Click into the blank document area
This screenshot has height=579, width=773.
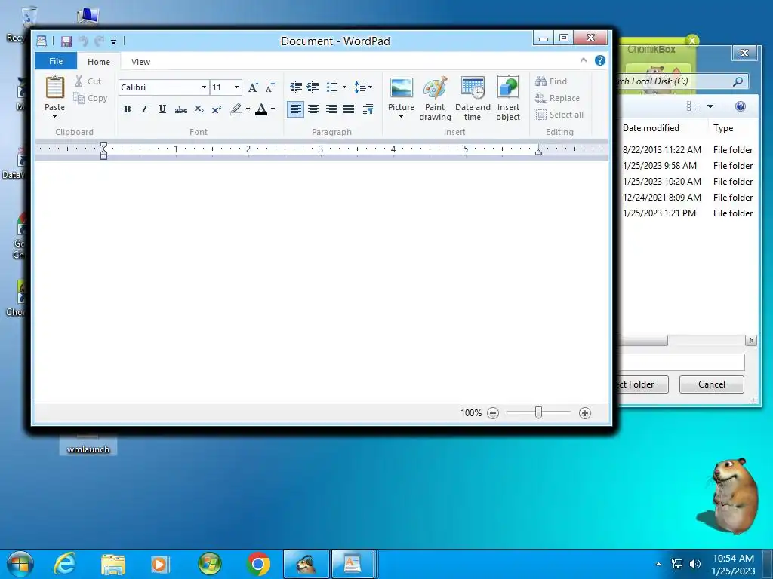point(322,282)
